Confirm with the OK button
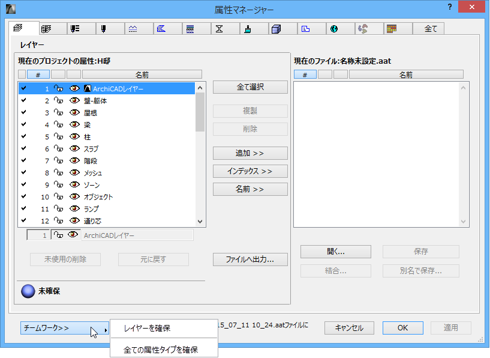This screenshot has height=358, width=490. click(403, 327)
